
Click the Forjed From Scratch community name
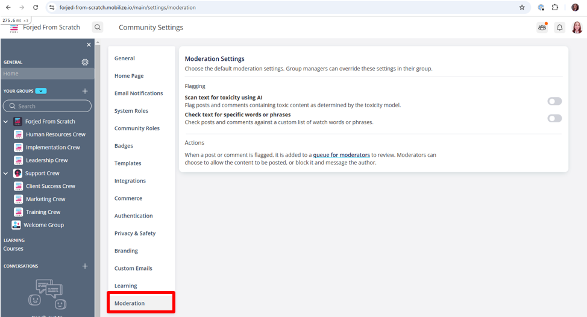click(x=52, y=27)
